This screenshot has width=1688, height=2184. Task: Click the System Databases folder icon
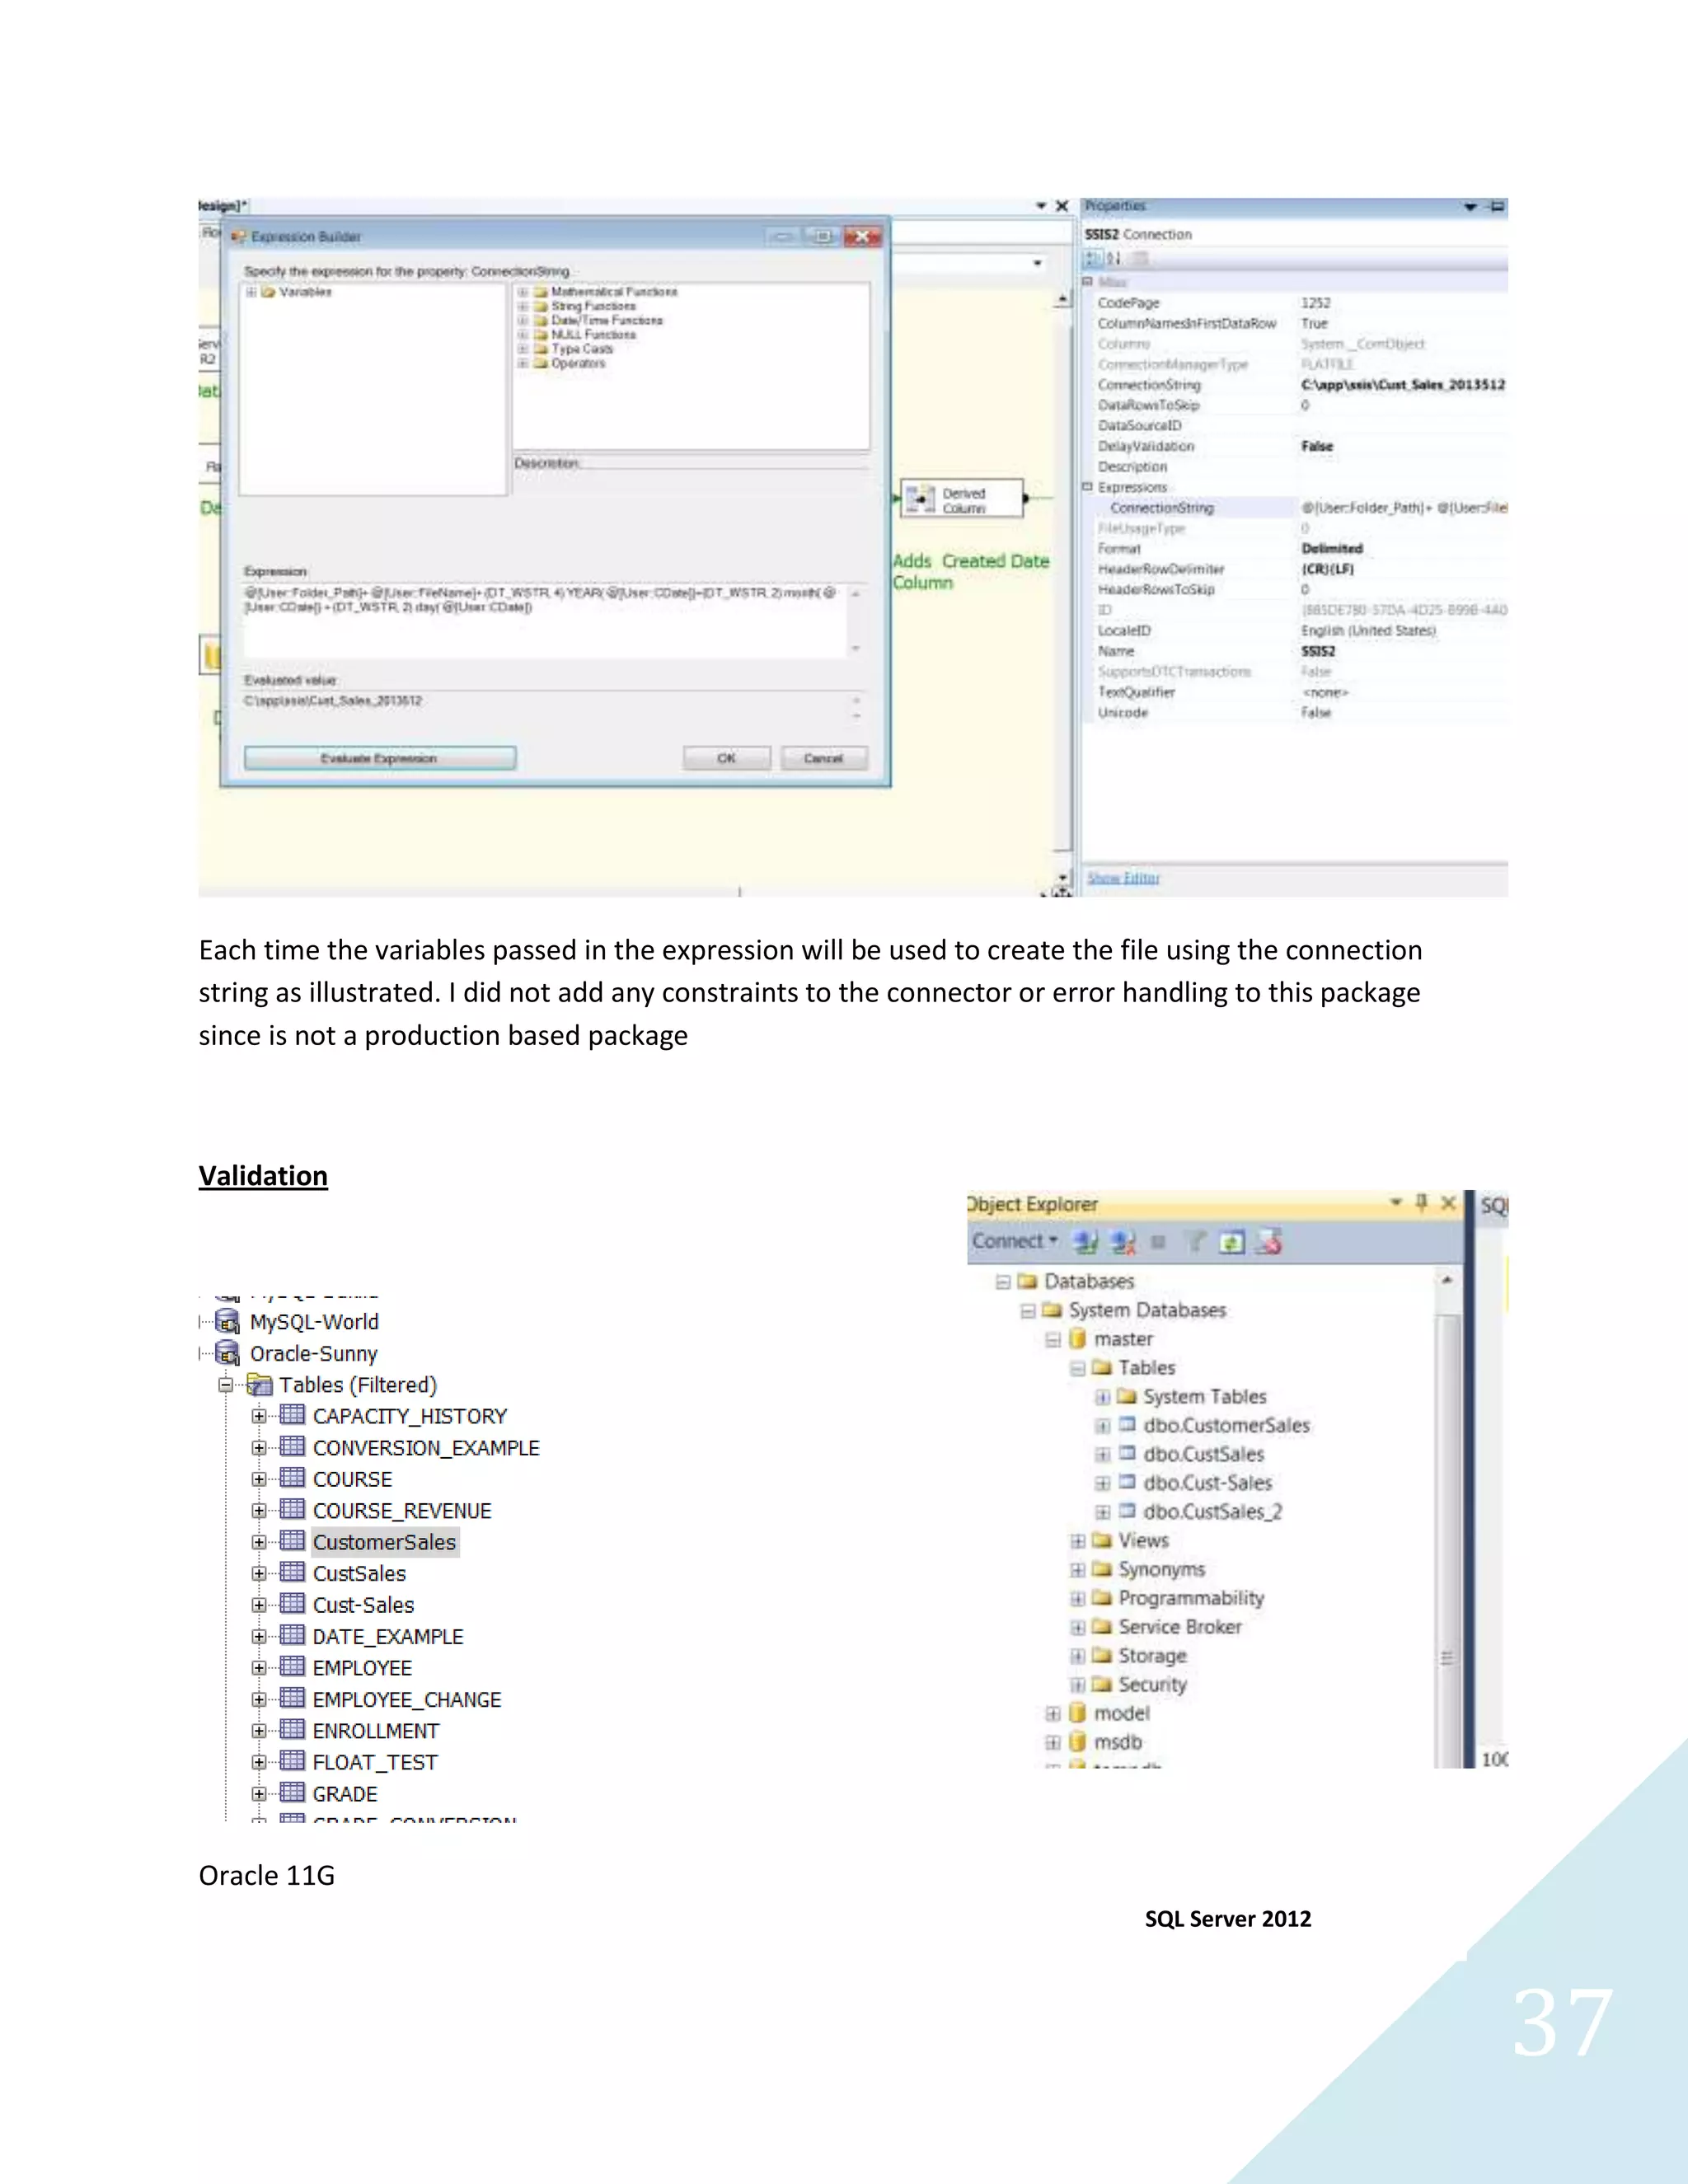(x=1052, y=1309)
